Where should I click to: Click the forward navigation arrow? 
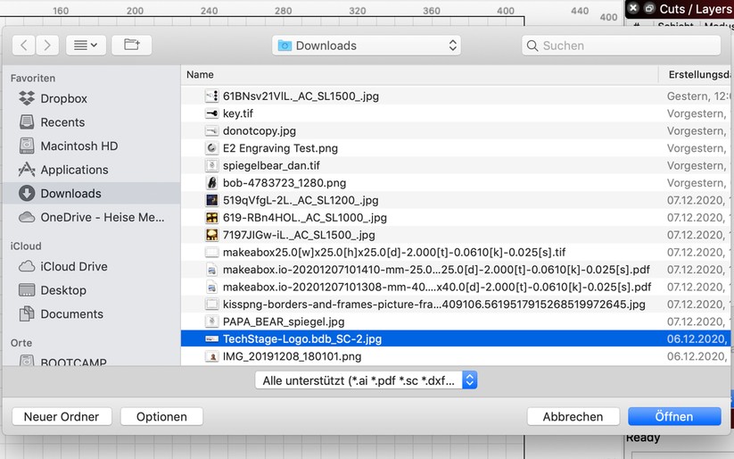tap(46, 45)
